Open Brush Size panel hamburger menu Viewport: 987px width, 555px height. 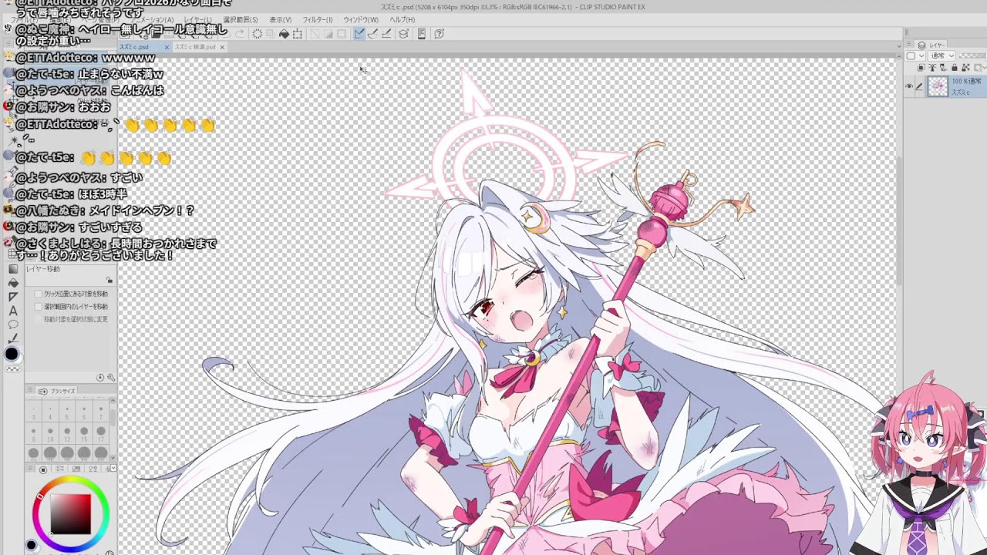[30, 389]
